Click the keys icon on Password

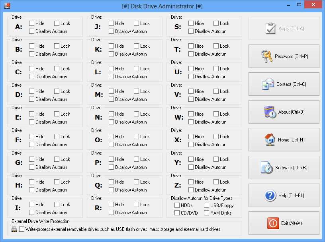(266, 56)
